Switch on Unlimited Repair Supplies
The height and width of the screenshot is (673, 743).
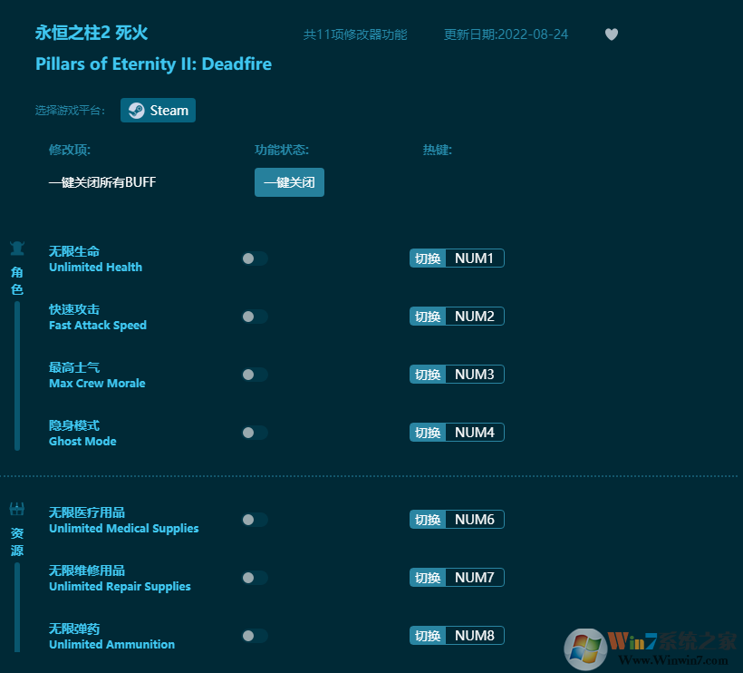[x=255, y=578]
